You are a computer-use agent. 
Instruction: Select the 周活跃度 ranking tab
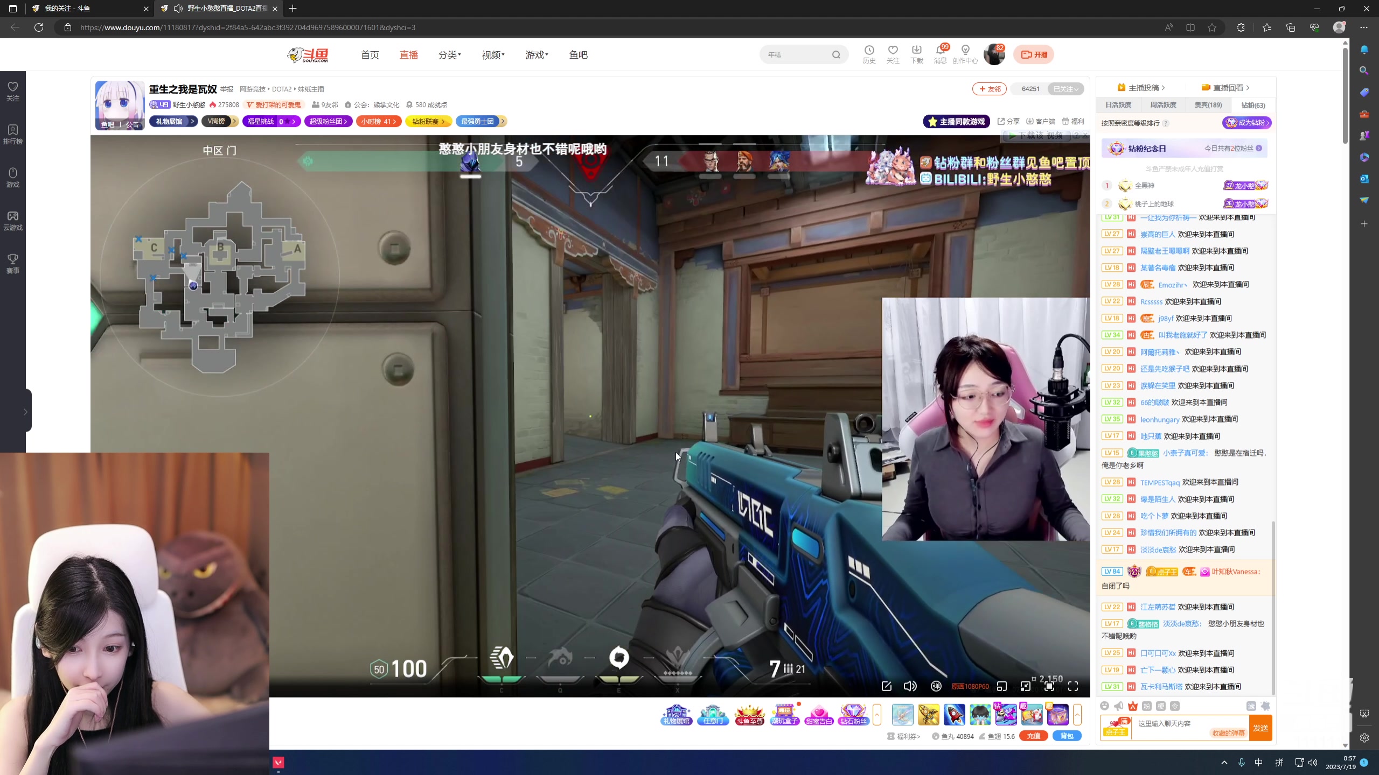pyautogui.click(x=1163, y=105)
